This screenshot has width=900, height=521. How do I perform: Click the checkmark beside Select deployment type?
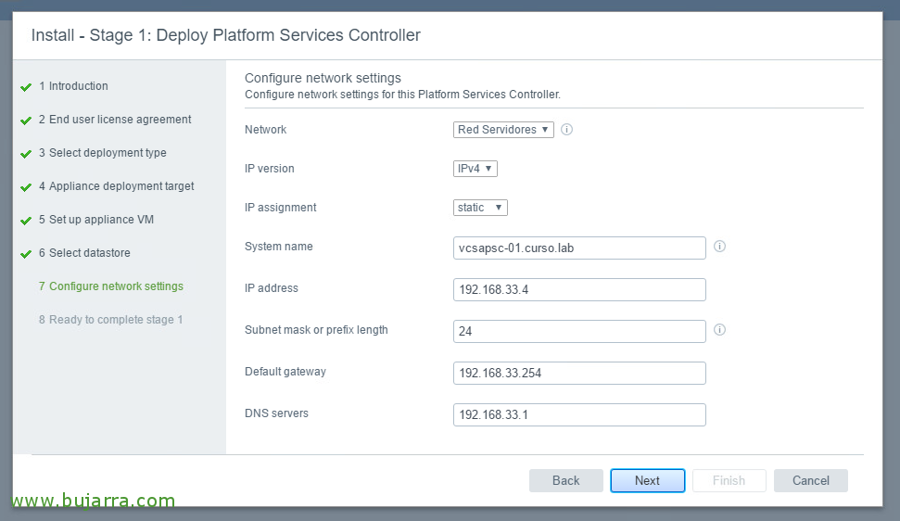(x=26, y=154)
